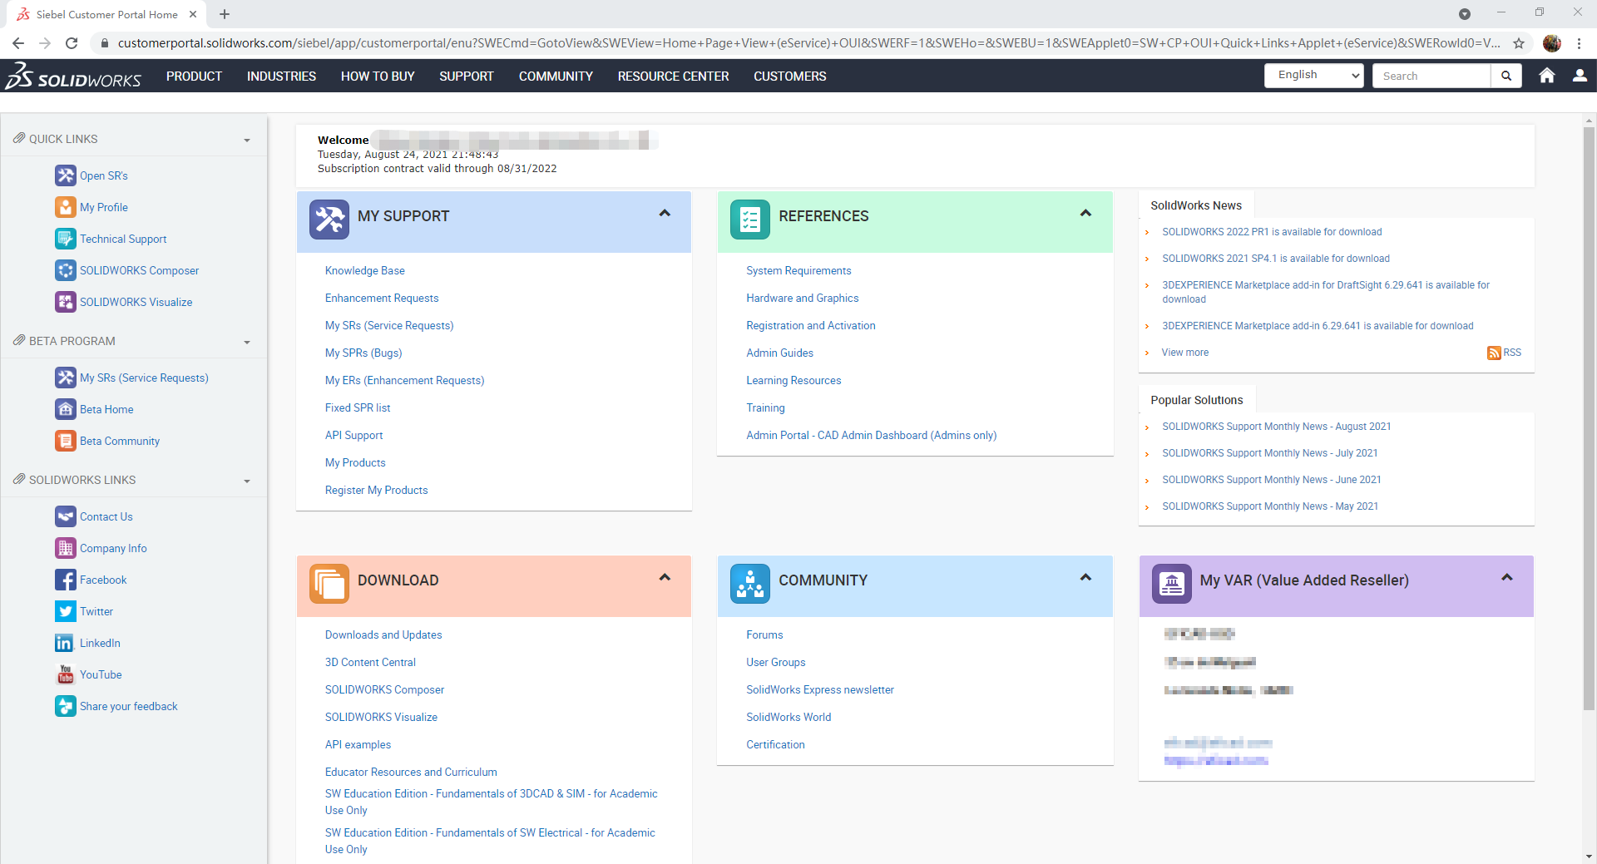Click the Open SR's tools icon
Image resolution: width=1597 pixels, height=864 pixels.
coord(65,175)
